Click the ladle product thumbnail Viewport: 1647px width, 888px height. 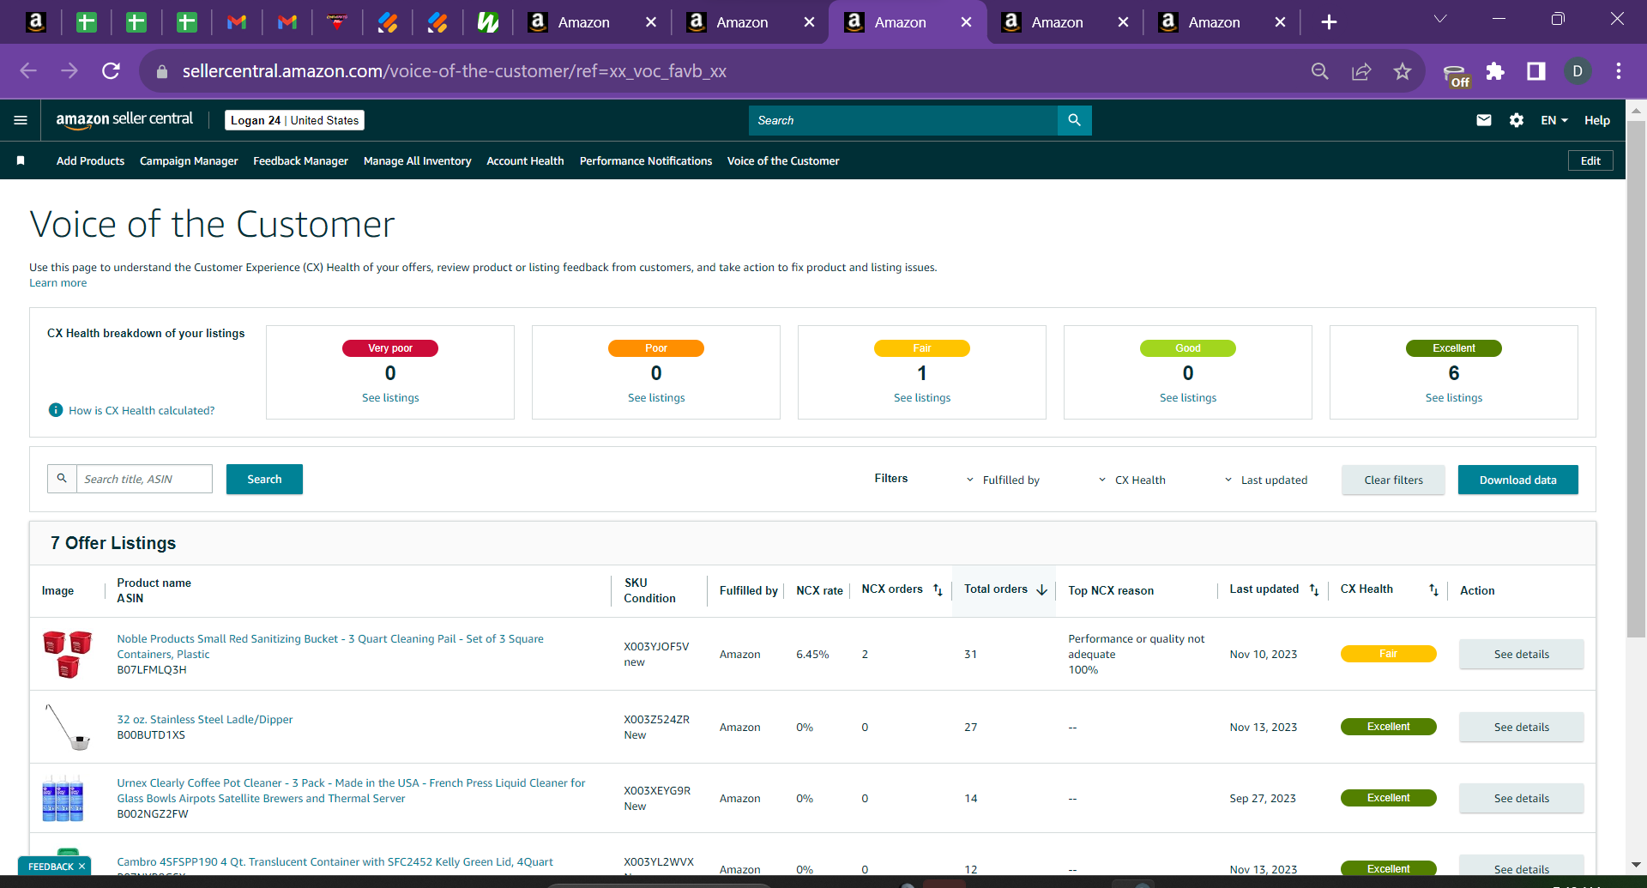(67, 727)
